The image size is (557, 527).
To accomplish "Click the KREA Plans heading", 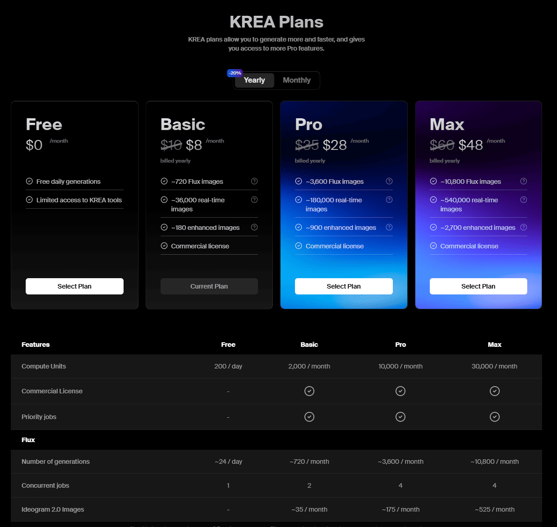I will pos(276,22).
